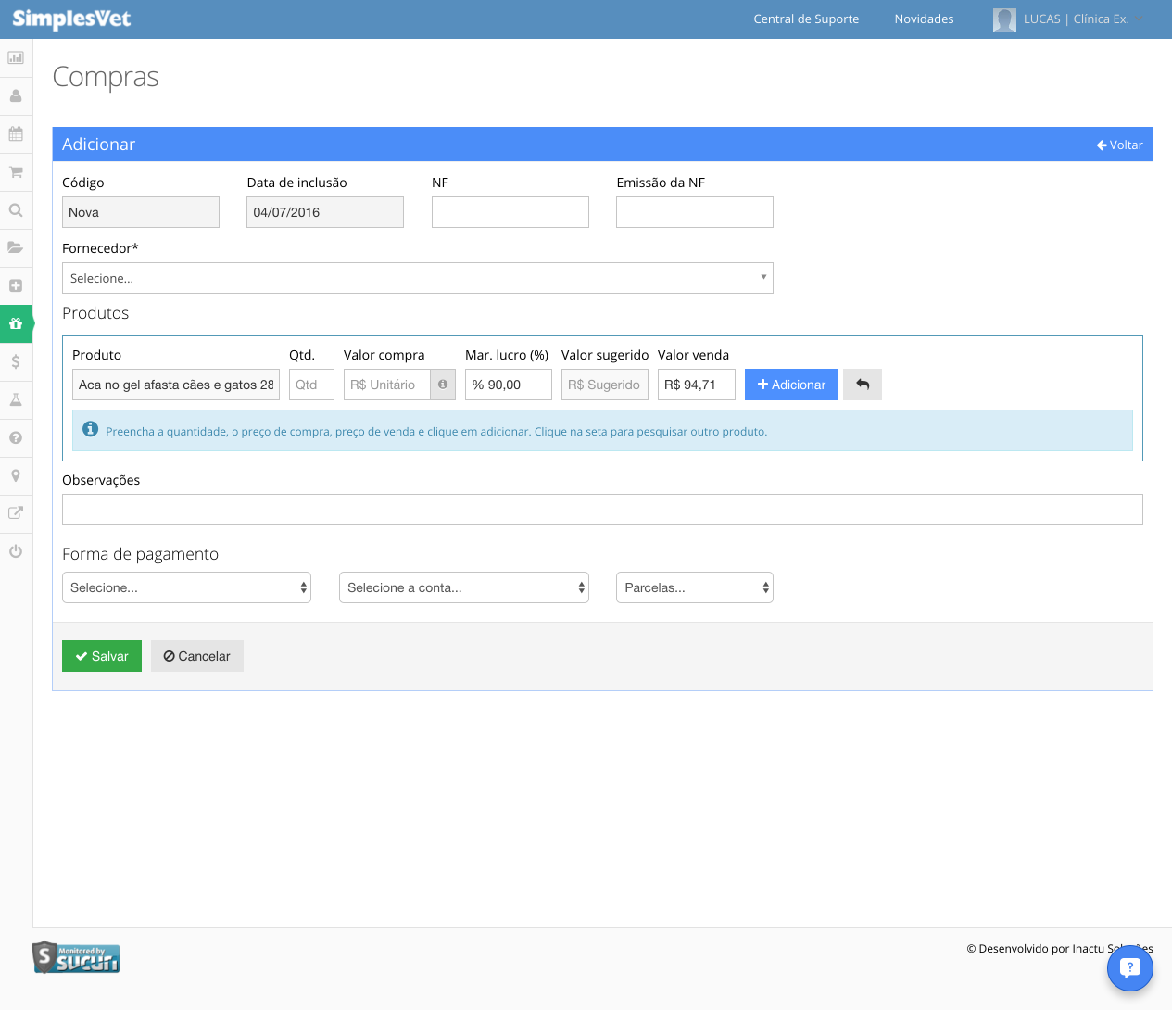The width and height of the screenshot is (1172, 1010).
Task: Open Novidades in top bar
Action: click(x=924, y=19)
